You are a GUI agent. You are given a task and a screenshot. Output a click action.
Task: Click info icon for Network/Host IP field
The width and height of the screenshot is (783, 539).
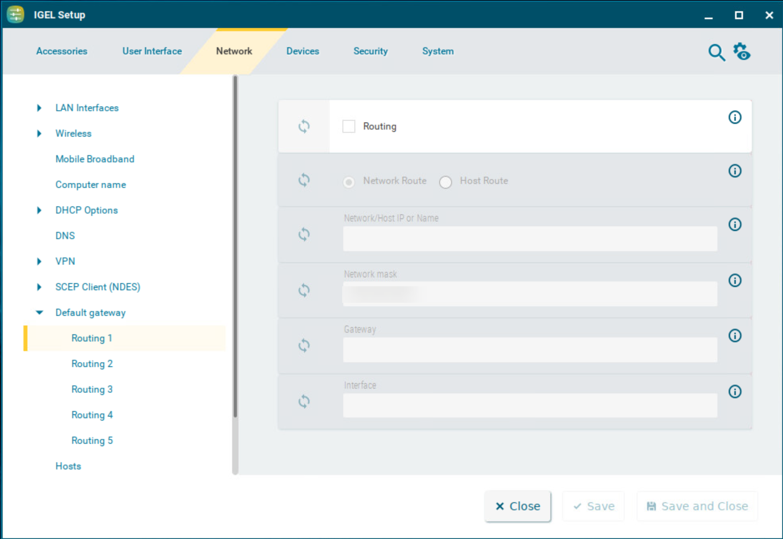734,224
